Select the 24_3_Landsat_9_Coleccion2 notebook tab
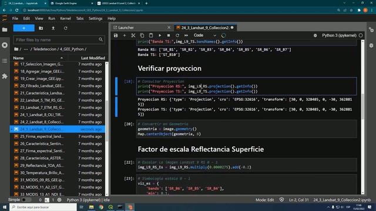The width and height of the screenshot is (376, 211). coord(204,28)
